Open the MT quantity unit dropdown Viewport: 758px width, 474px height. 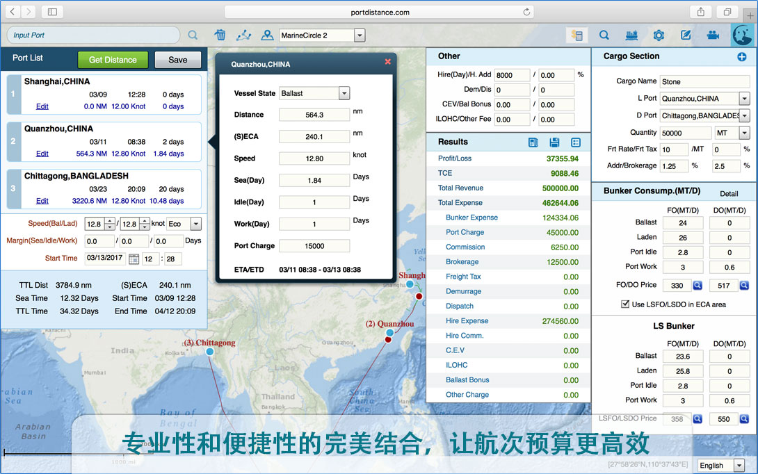745,132
